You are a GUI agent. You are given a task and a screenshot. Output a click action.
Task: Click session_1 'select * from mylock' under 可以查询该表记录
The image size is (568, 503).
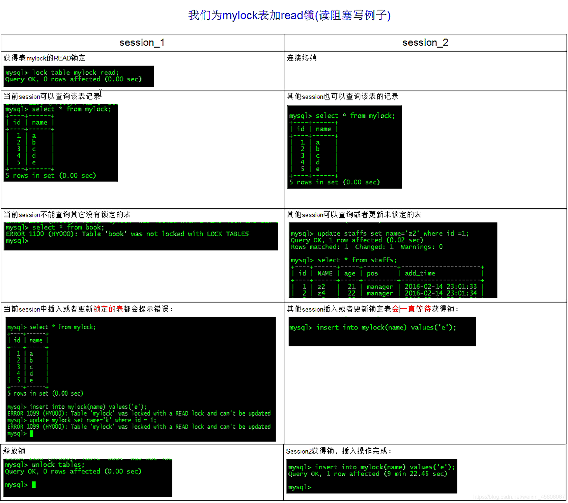pyautogui.click(x=58, y=109)
